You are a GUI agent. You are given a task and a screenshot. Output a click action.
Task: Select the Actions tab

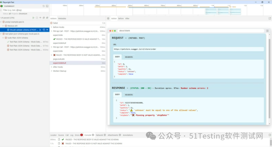(53, 18)
